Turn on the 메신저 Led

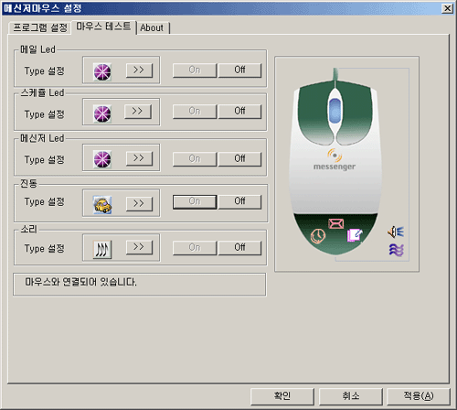pyautogui.click(x=195, y=159)
